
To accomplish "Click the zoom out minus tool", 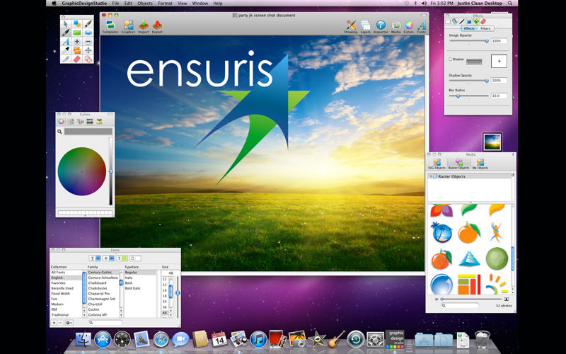I will click(88, 42).
